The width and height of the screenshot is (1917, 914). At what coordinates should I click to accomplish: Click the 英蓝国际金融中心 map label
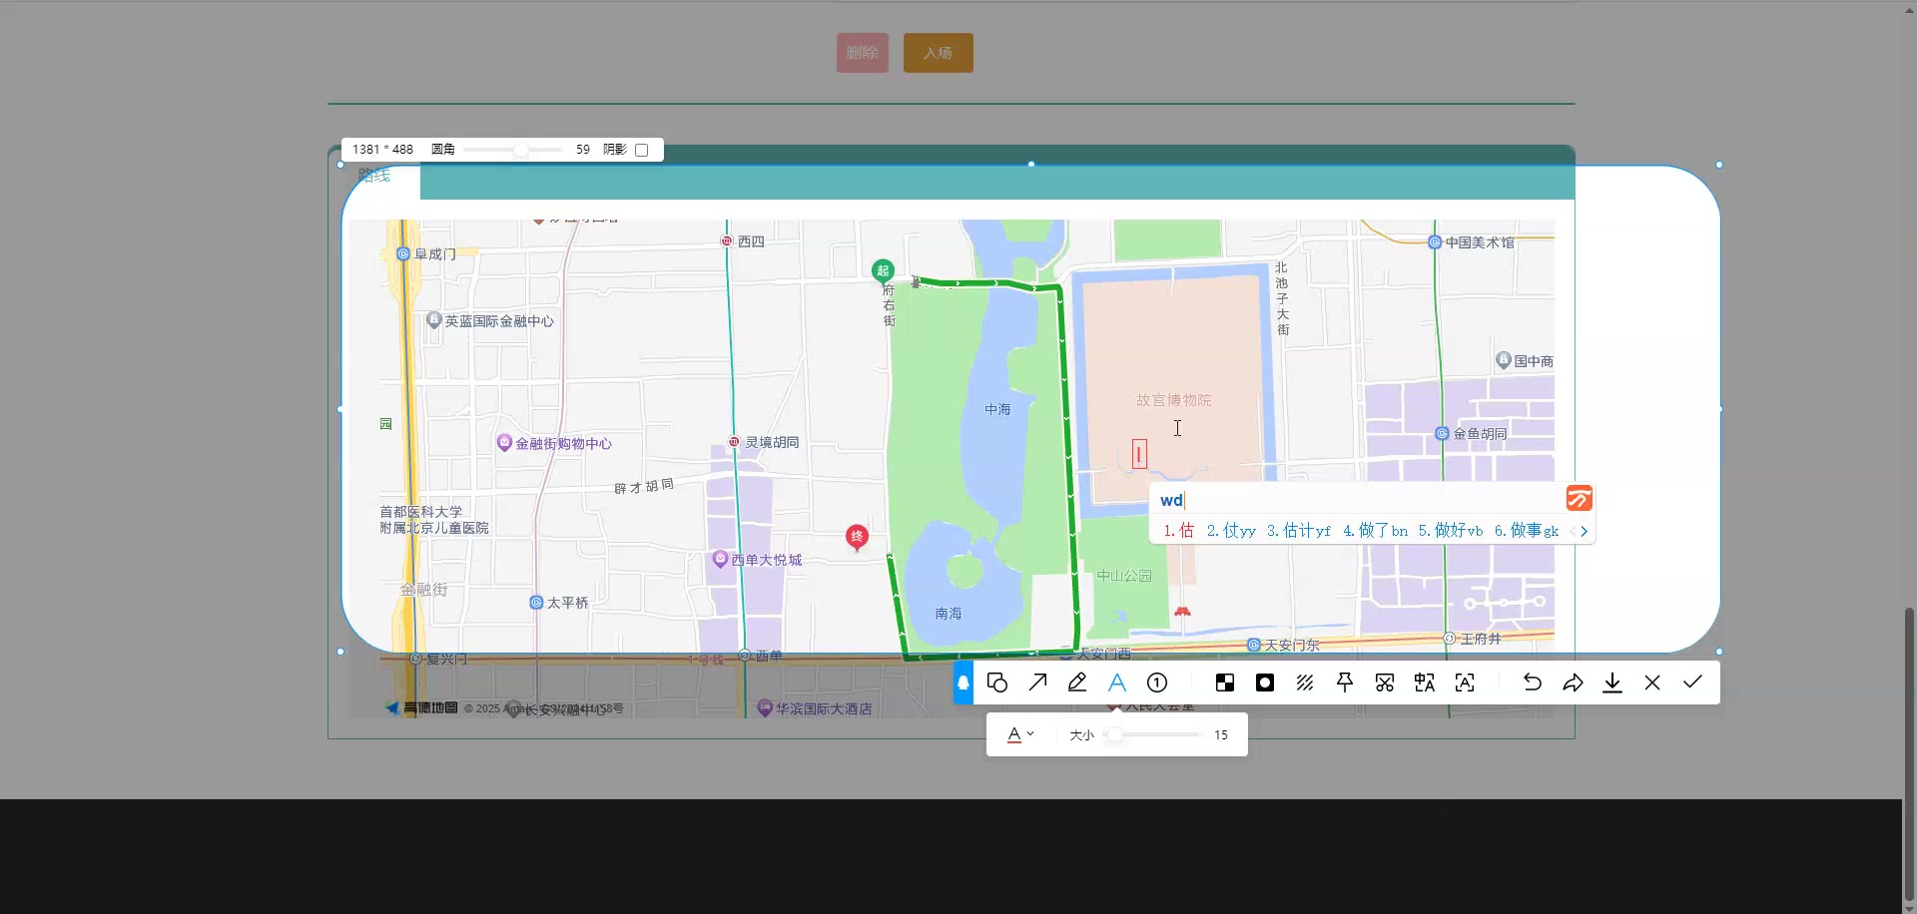[498, 321]
